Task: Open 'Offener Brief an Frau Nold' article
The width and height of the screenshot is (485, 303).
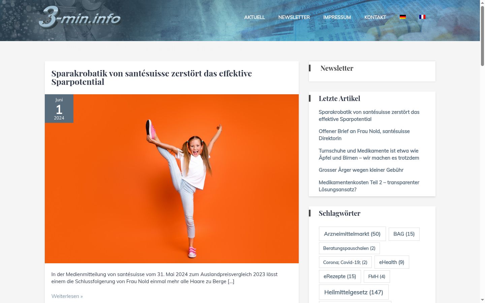Action: 364,135
